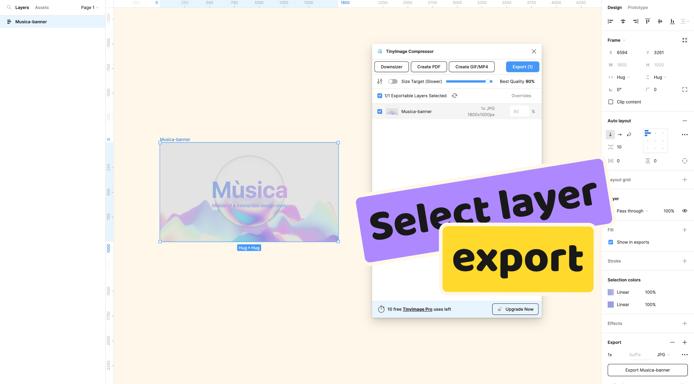
Task: Switch to the Prototype tab
Action: 637,7
